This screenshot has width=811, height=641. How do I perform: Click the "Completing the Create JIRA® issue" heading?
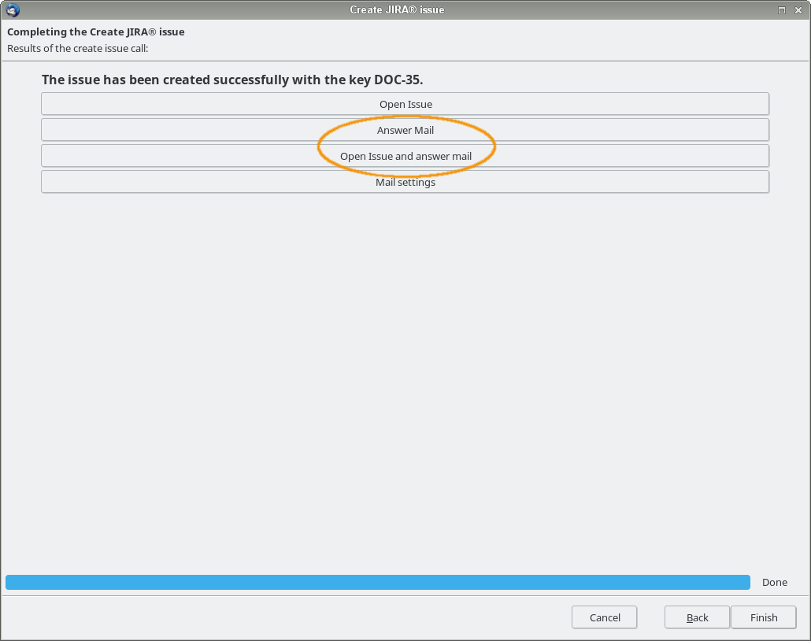tap(95, 32)
